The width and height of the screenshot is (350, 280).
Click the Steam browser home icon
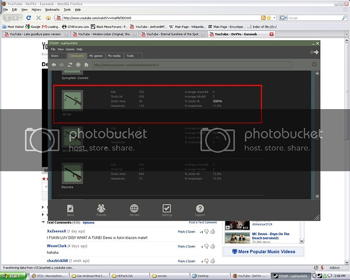(x=86, y=65)
